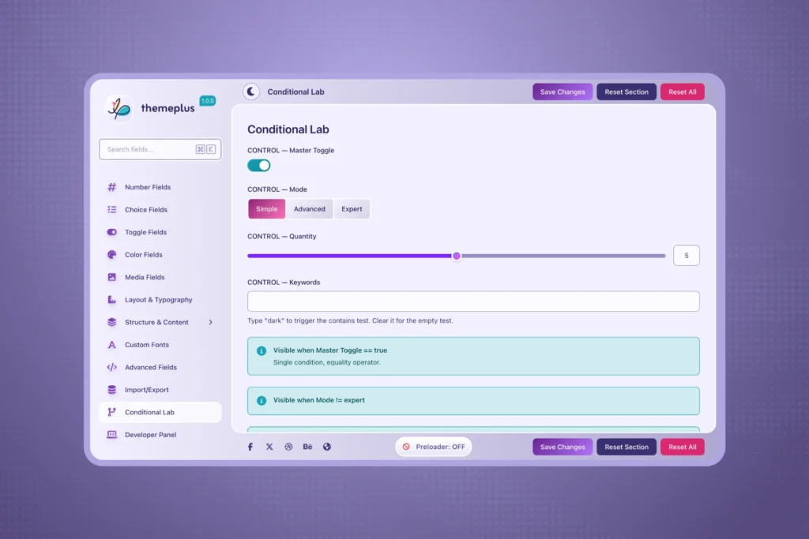Open Choice Fields section
809x539 pixels.
(160, 210)
